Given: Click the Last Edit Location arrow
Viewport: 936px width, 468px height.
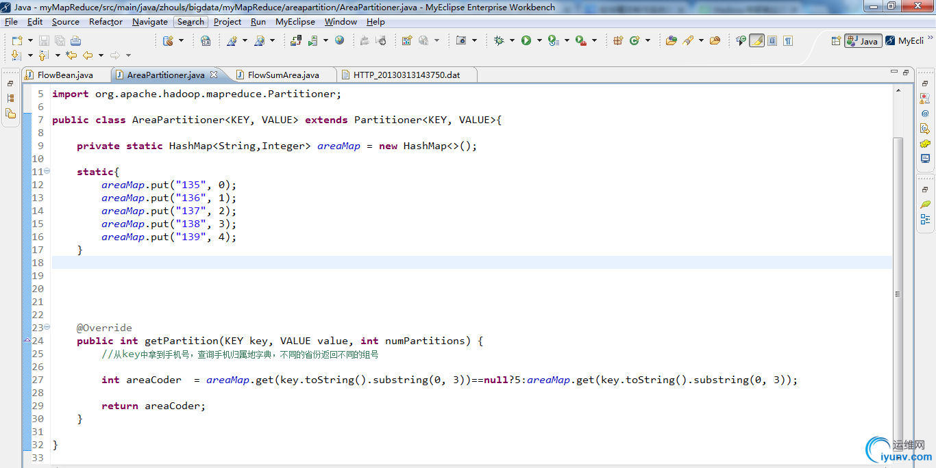Looking at the screenshot, I should (x=71, y=55).
